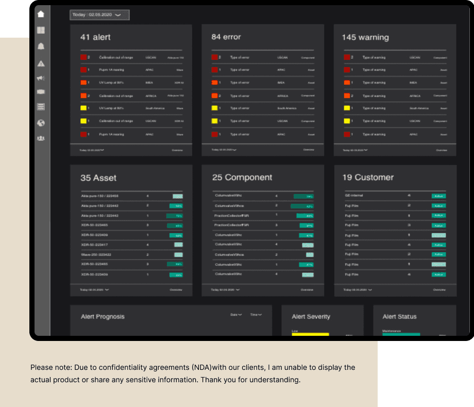The width and height of the screenshot is (474, 407).
Task: Click the yellow swatch on the warning card's South America row
Action: pyautogui.click(x=347, y=108)
